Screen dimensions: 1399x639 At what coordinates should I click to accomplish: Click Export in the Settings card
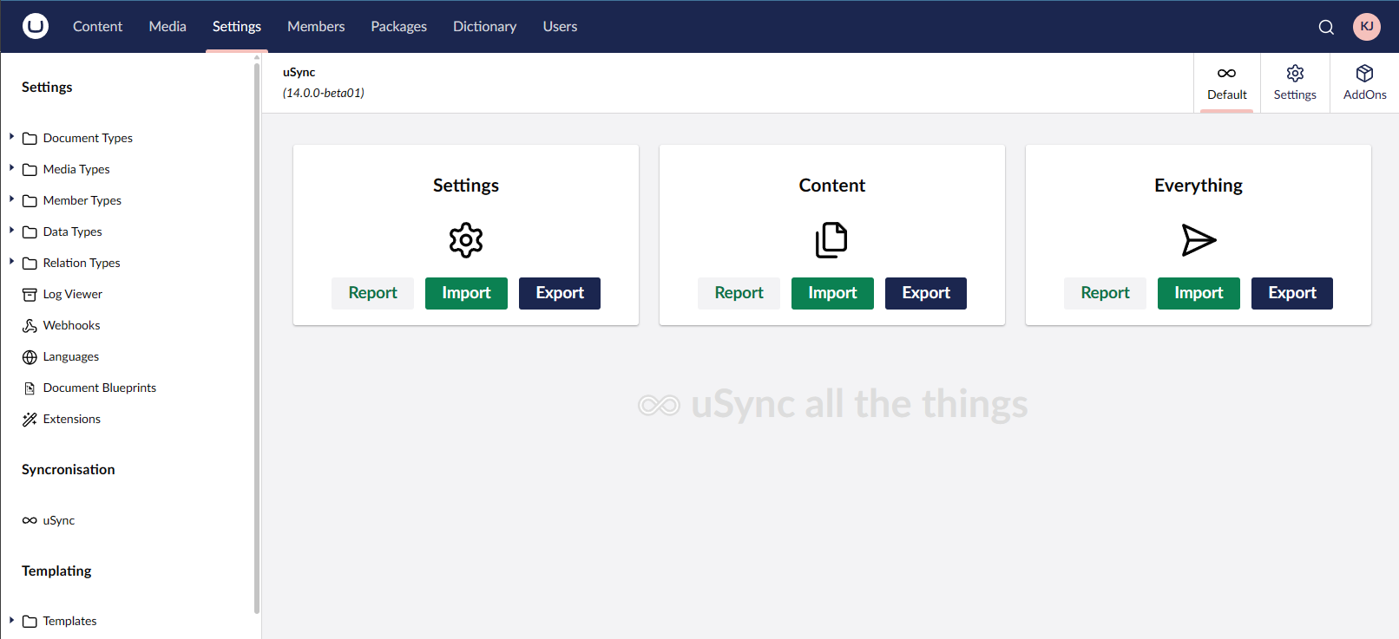[x=560, y=293]
